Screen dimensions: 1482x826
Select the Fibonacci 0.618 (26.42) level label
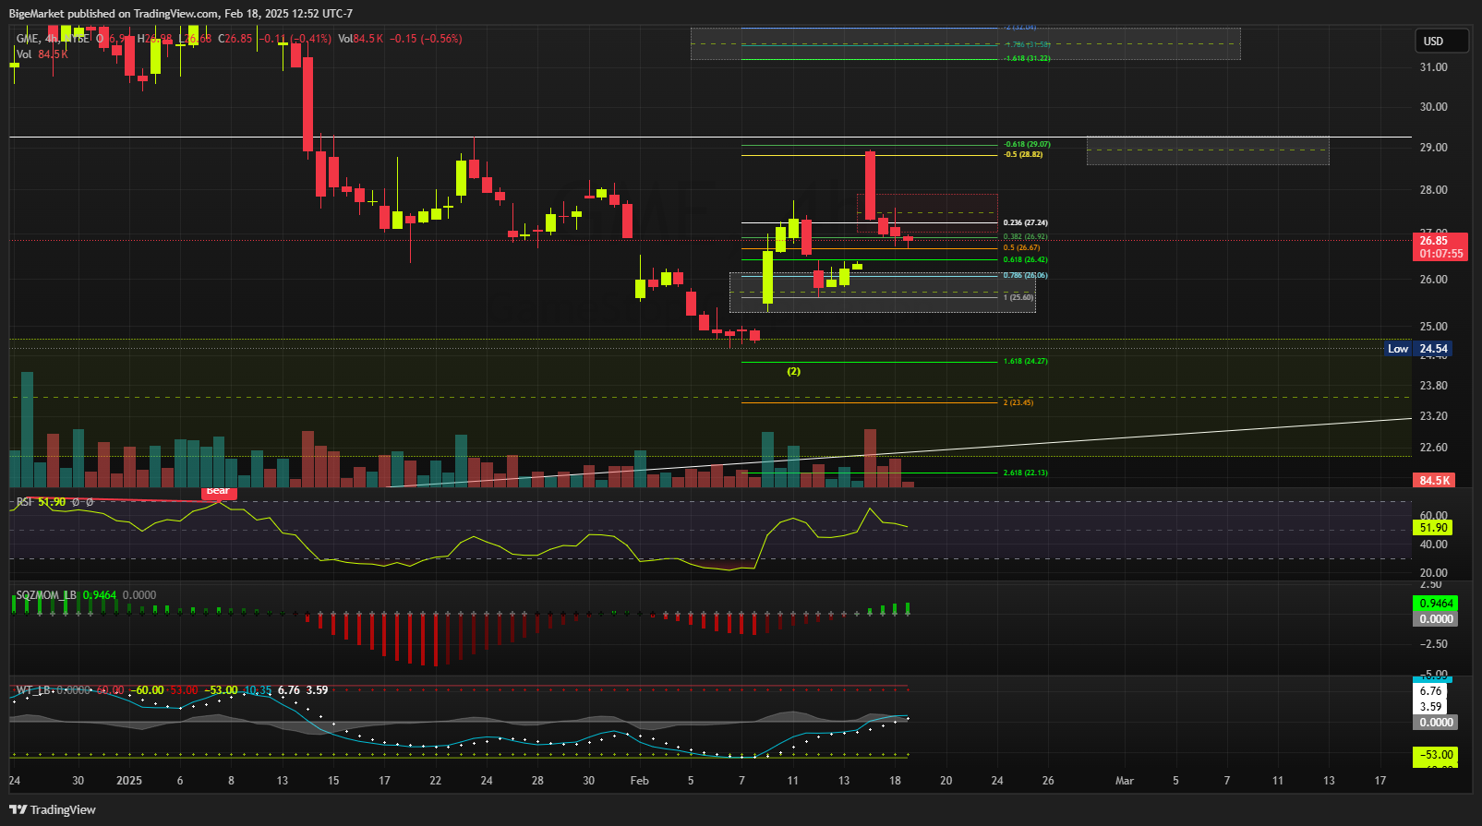[x=1025, y=259]
